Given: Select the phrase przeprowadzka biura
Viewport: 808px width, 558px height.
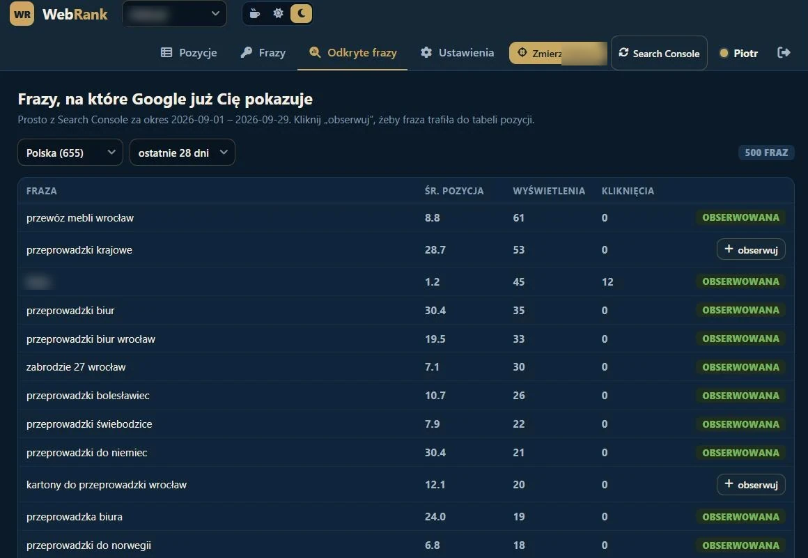Looking at the screenshot, I should [x=75, y=517].
